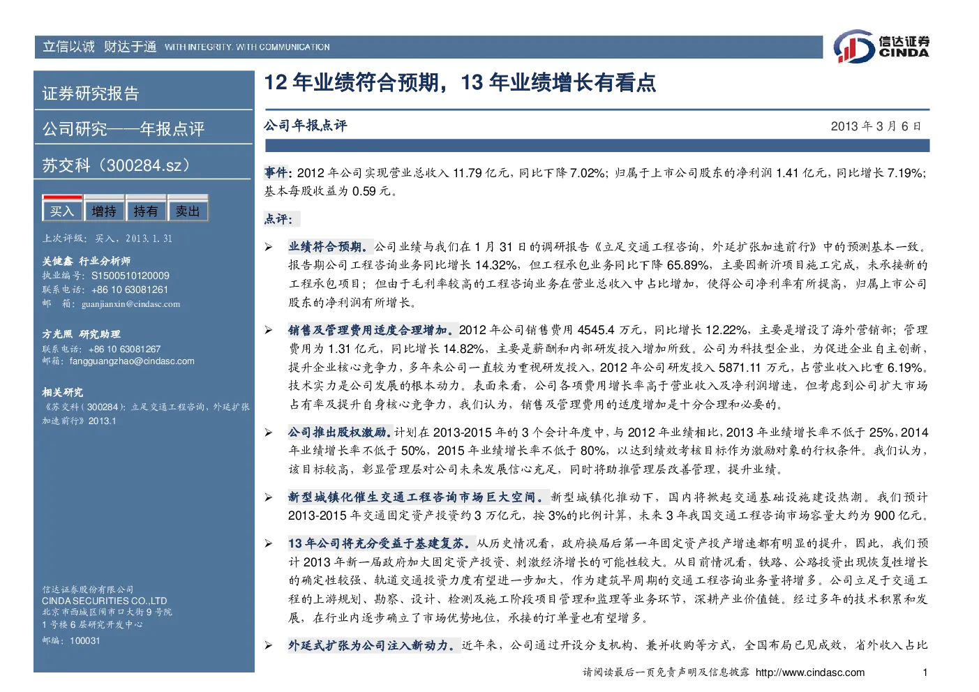Click the 公司研究——年报点评 sidebar heading
The image size is (979, 692).
[x=124, y=129]
